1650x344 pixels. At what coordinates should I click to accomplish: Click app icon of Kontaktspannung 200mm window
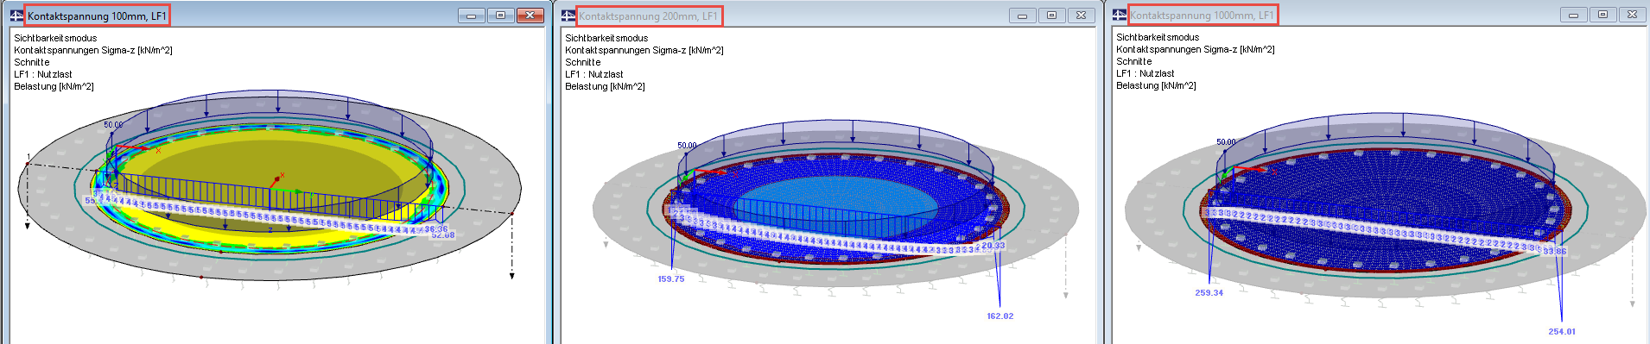click(568, 16)
